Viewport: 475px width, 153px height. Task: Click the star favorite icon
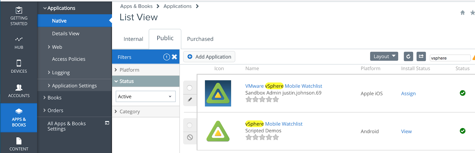pyautogui.click(x=472, y=12)
